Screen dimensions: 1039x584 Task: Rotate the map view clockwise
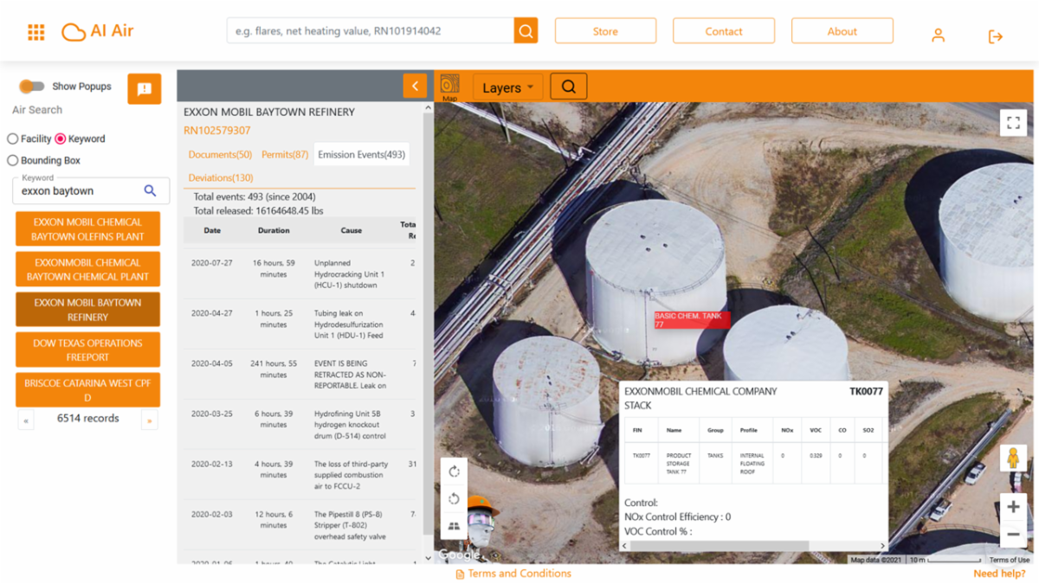pos(454,472)
